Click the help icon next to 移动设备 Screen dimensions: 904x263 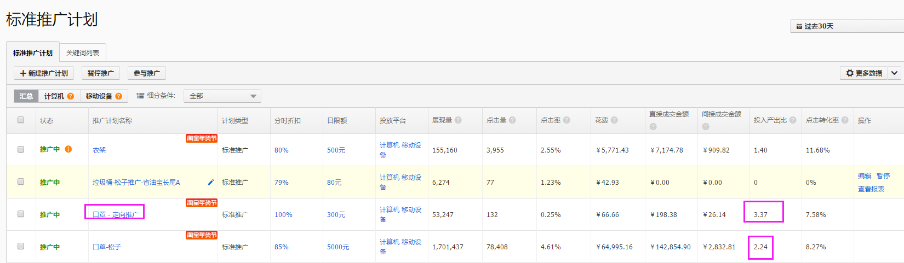click(119, 96)
